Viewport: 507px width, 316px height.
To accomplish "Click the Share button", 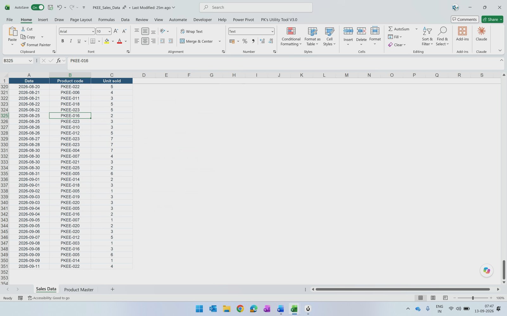I will (492, 19).
